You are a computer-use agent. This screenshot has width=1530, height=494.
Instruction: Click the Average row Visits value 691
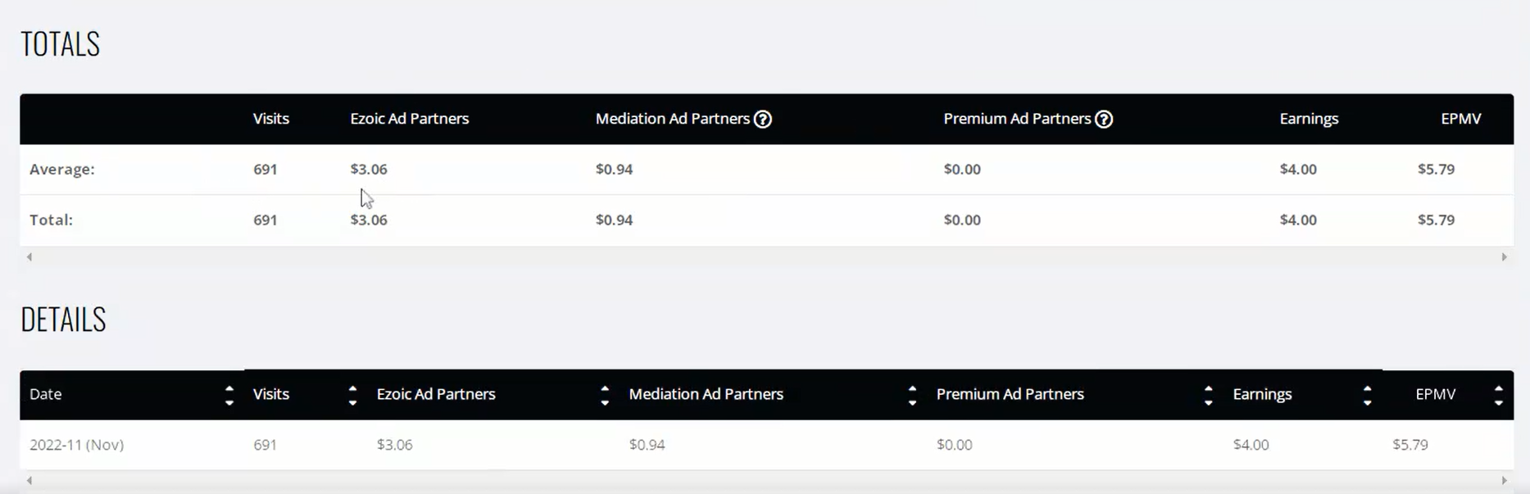[x=265, y=169]
